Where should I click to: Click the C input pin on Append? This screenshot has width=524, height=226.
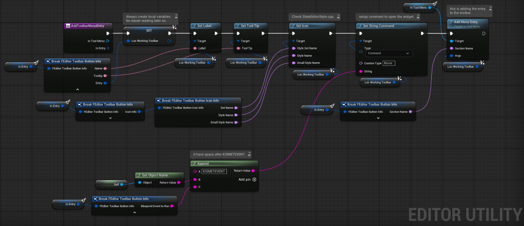pyautogui.click(x=195, y=187)
